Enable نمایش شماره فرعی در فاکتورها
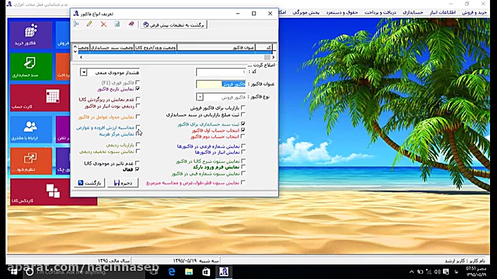This screenshot has width=497, height=279. click(243, 146)
